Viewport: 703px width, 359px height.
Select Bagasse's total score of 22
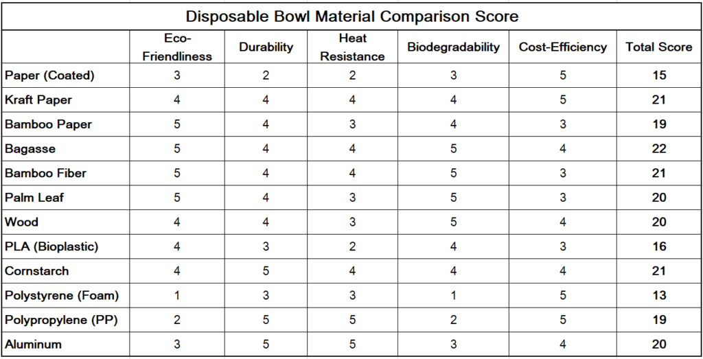[659, 149]
